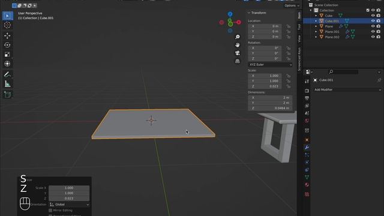Image resolution: width=384 pixels, height=216 pixels.
Task: Open the Physics properties tab icon
Action: (x=307, y=162)
